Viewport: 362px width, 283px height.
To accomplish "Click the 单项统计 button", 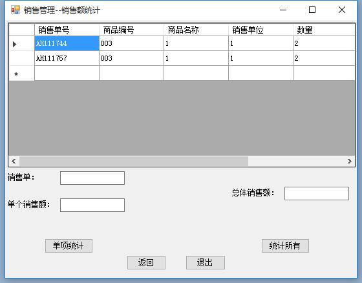I will click(69, 246).
